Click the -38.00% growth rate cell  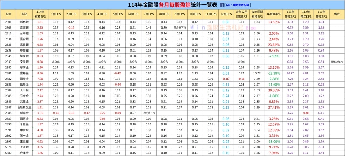274,141
